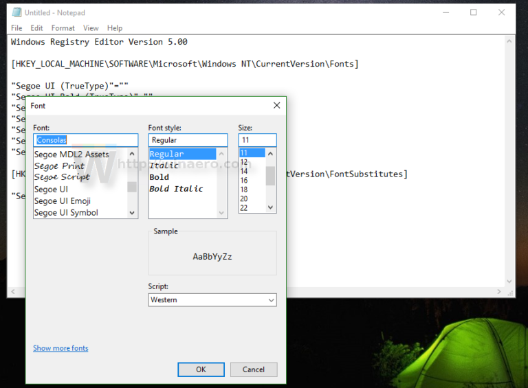Select Segoe UI Emoji font
This screenshot has width=528, height=388.
pyautogui.click(x=63, y=201)
